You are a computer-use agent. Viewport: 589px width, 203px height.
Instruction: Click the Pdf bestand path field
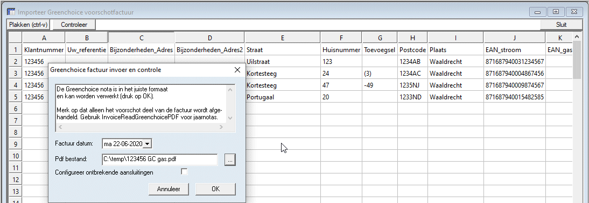tap(160, 159)
